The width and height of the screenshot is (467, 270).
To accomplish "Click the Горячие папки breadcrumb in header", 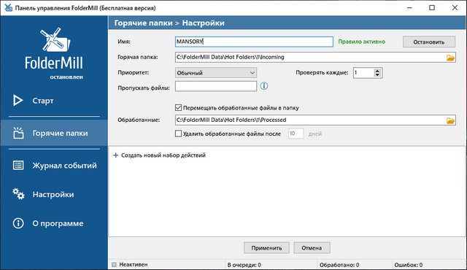I will (x=143, y=23).
